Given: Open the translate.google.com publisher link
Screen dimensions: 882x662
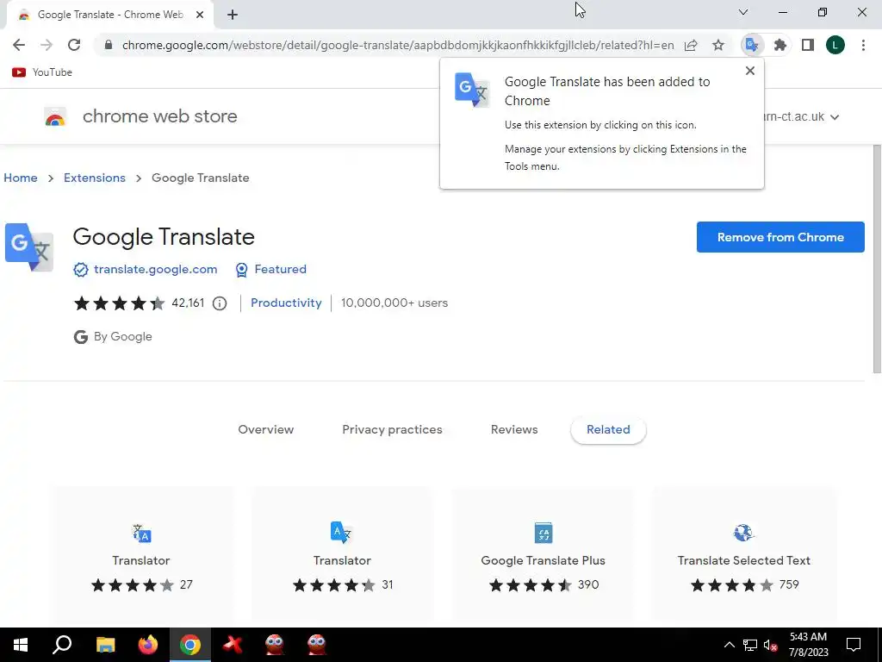Looking at the screenshot, I should 155,269.
